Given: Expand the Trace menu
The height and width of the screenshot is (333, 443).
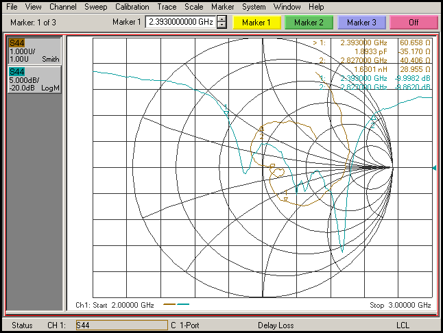Looking at the screenshot, I should [x=167, y=6].
